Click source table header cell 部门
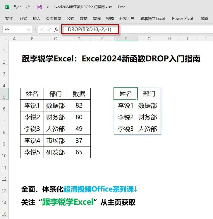 coord(56,94)
